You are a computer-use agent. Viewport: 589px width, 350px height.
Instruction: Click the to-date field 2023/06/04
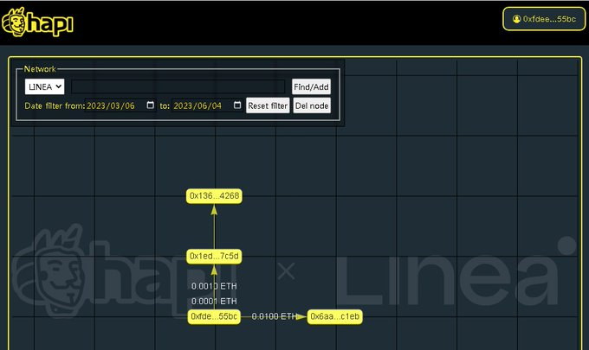(x=207, y=105)
